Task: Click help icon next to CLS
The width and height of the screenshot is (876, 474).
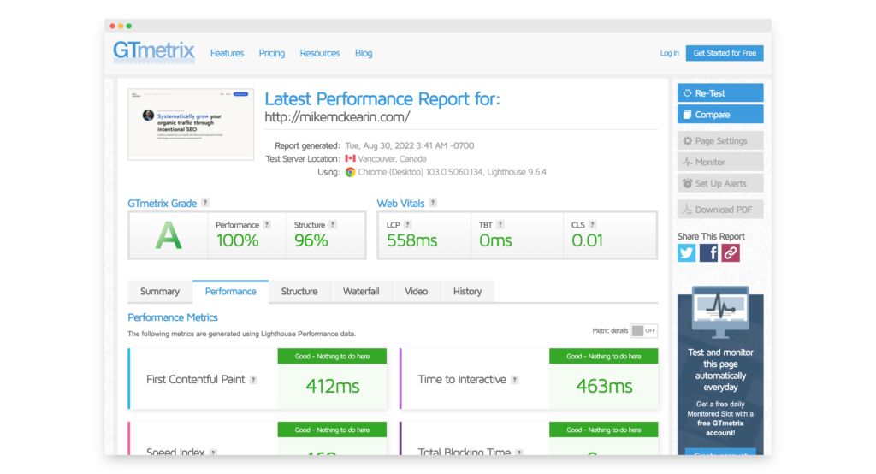Action: click(x=592, y=225)
